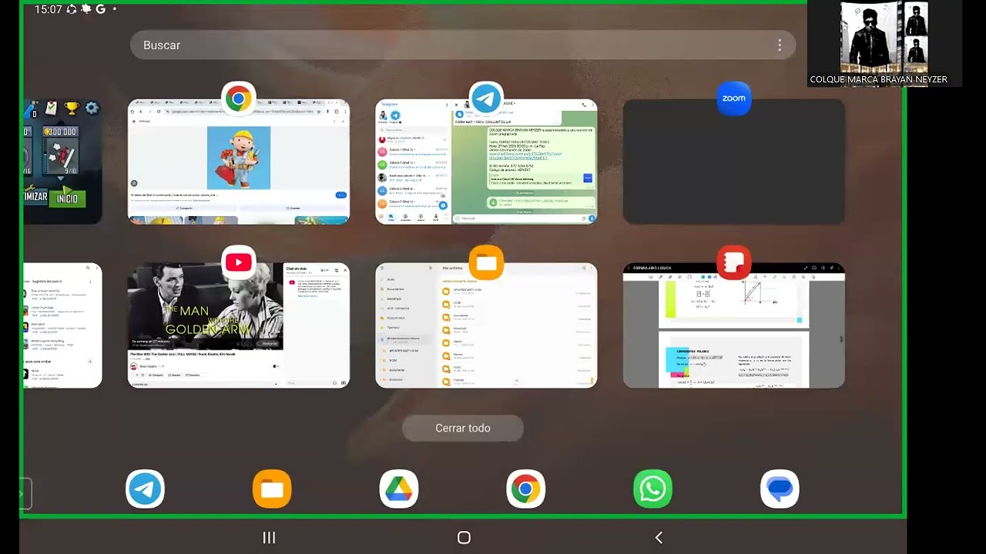Open WhatsApp from the dock
Screen dimensions: 986x554
[652, 489]
